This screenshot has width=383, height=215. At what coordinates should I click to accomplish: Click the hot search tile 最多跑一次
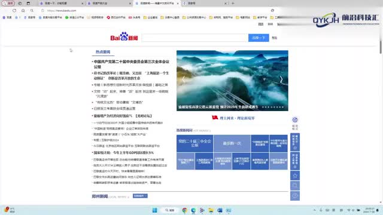[232, 143]
